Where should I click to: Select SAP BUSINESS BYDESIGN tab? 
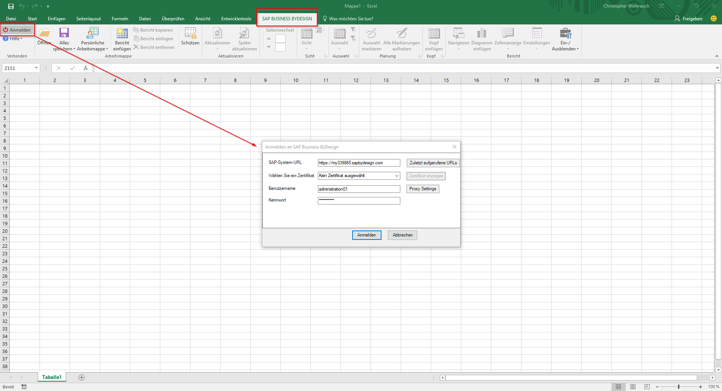pos(287,18)
